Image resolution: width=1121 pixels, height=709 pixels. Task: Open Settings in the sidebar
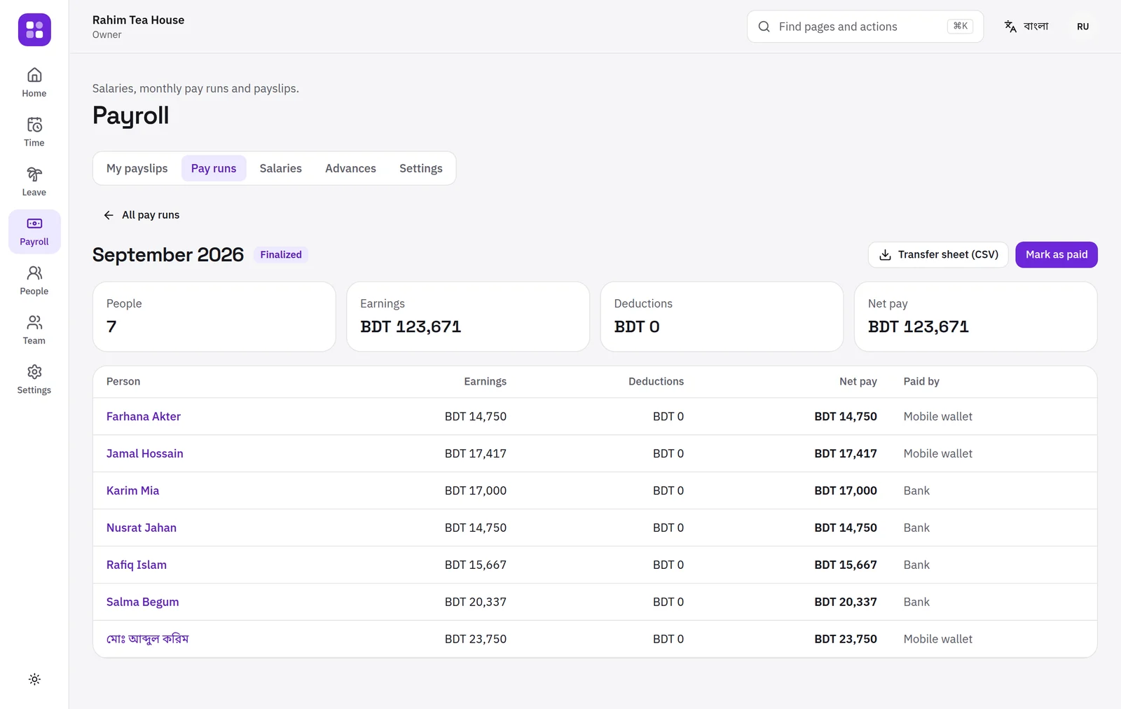(34, 379)
